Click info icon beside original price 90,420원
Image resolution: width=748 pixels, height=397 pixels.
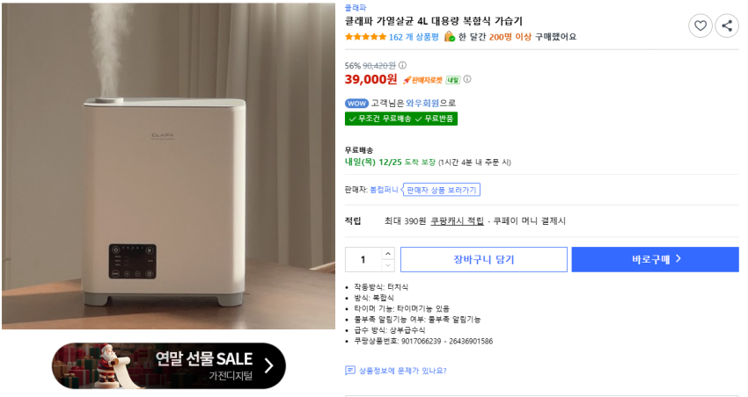point(403,65)
